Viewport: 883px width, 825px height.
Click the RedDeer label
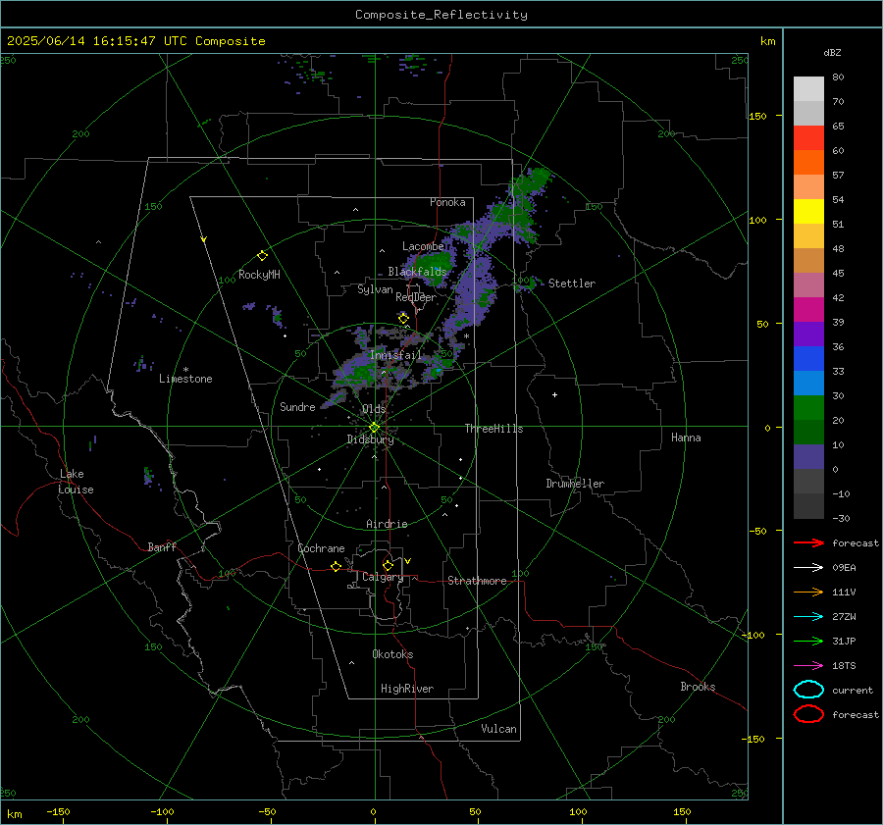tap(416, 297)
